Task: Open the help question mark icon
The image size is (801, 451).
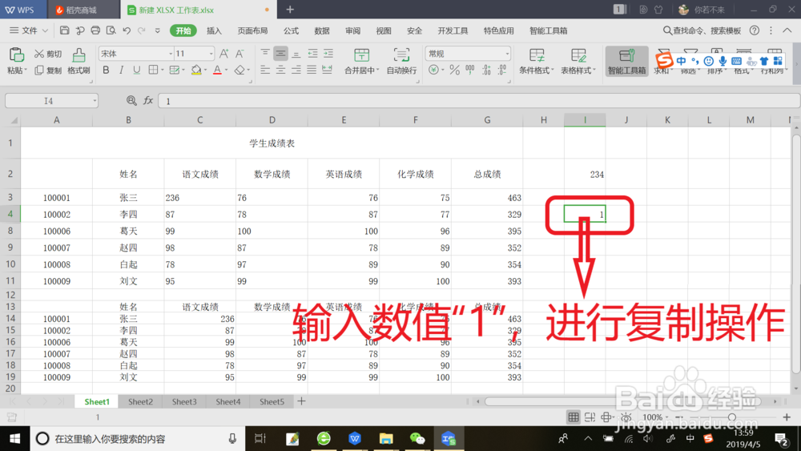Action: [x=754, y=30]
